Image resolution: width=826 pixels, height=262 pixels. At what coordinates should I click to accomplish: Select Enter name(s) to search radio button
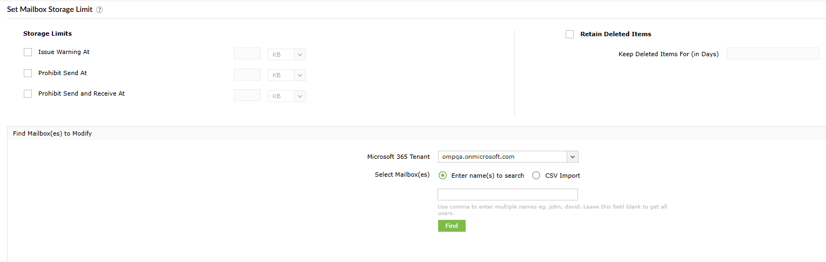(443, 175)
